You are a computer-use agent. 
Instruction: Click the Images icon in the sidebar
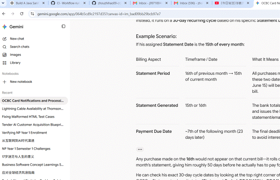pyautogui.click(x=4, y=55)
